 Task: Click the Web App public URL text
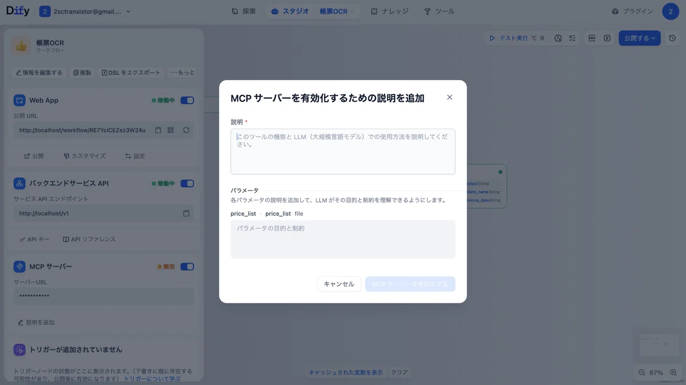coord(82,130)
